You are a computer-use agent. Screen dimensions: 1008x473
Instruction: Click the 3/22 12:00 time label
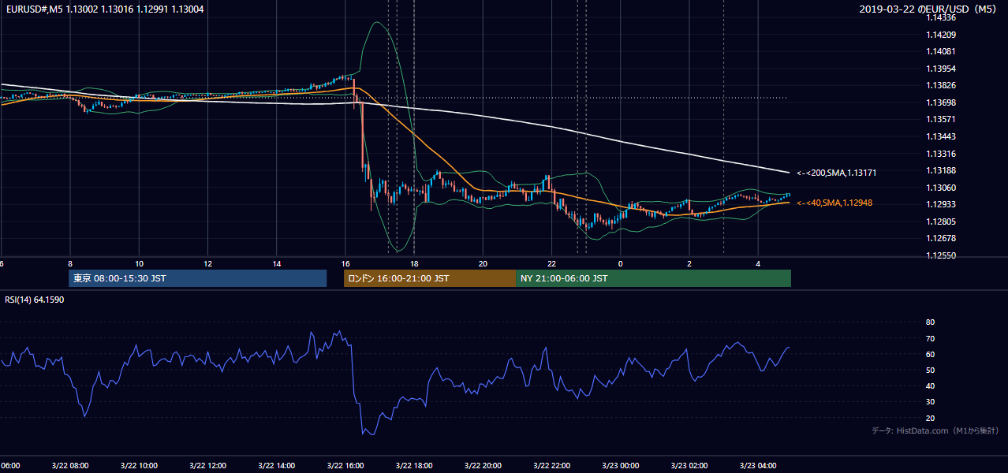(x=207, y=465)
